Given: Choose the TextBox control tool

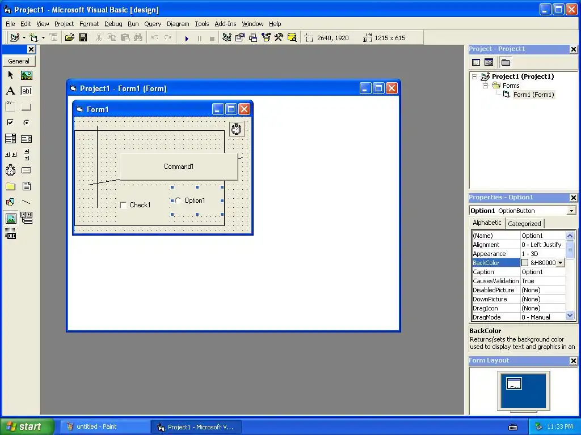Looking at the screenshot, I should click(26, 91).
